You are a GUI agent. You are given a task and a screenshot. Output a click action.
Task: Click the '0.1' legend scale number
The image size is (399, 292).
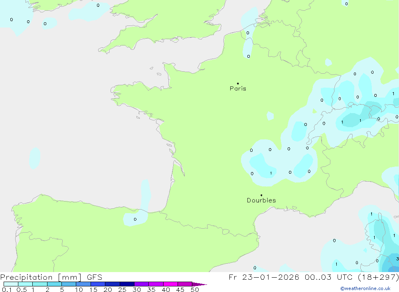(x=7, y=290)
